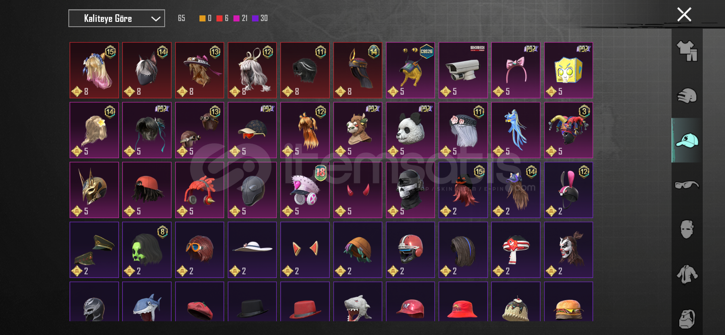Open the backpack category icon

[687, 319]
